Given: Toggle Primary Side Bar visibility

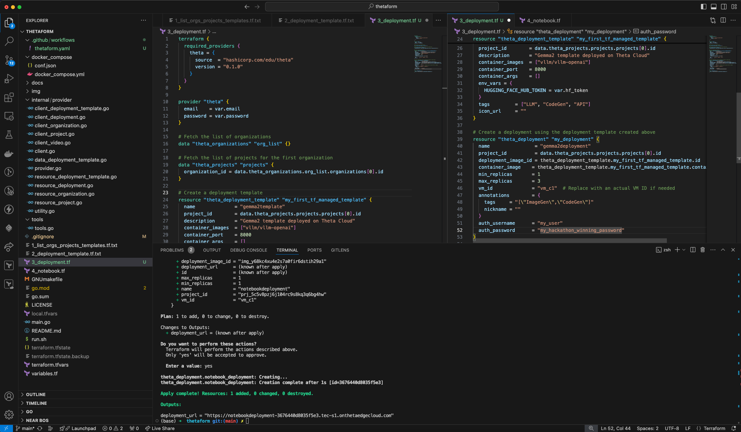Looking at the screenshot, I should (703, 6).
